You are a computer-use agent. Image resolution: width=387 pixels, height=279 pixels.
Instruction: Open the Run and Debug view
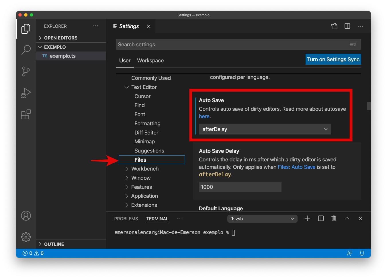[26, 93]
